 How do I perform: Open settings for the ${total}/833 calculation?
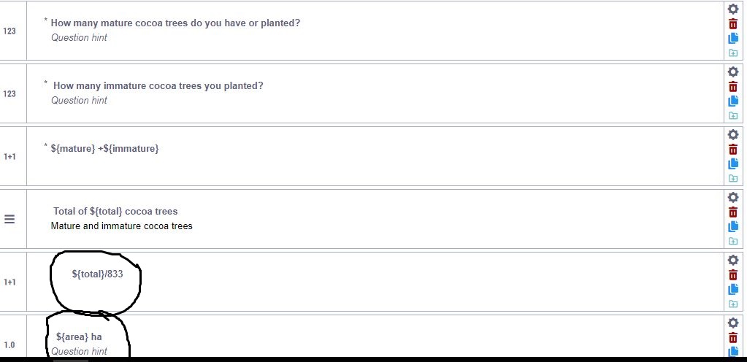pos(733,260)
